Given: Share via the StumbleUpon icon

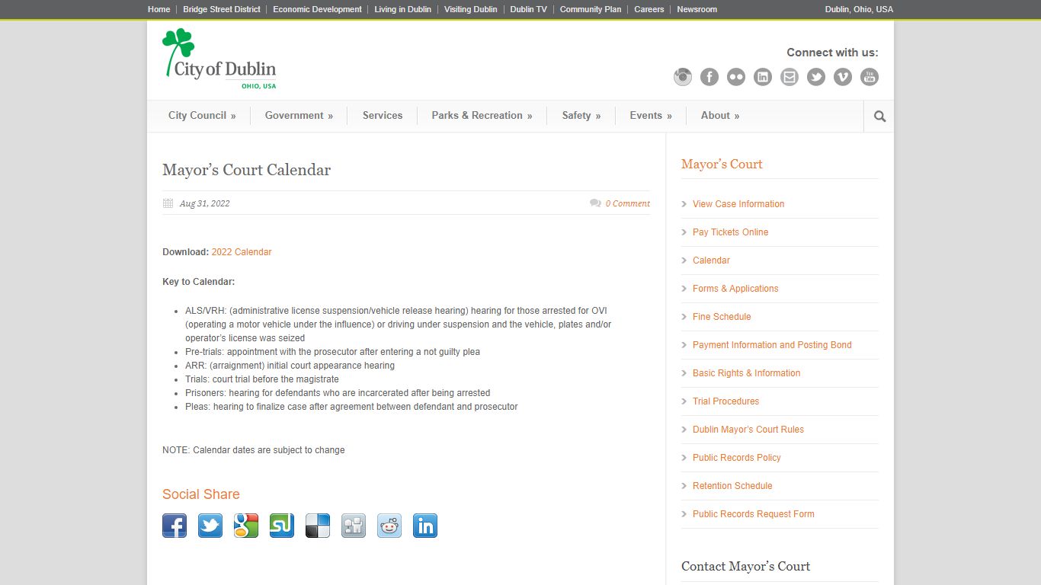Looking at the screenshot, I should pos(282,526).
